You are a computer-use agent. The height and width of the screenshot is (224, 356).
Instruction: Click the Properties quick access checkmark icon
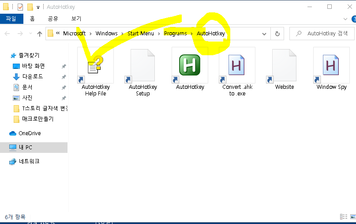pos(20,7)
